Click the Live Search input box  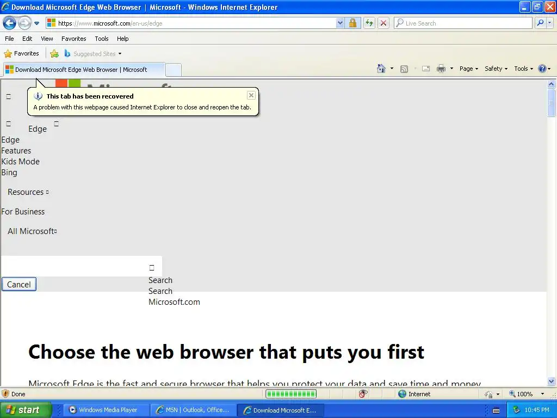point(463,23)
